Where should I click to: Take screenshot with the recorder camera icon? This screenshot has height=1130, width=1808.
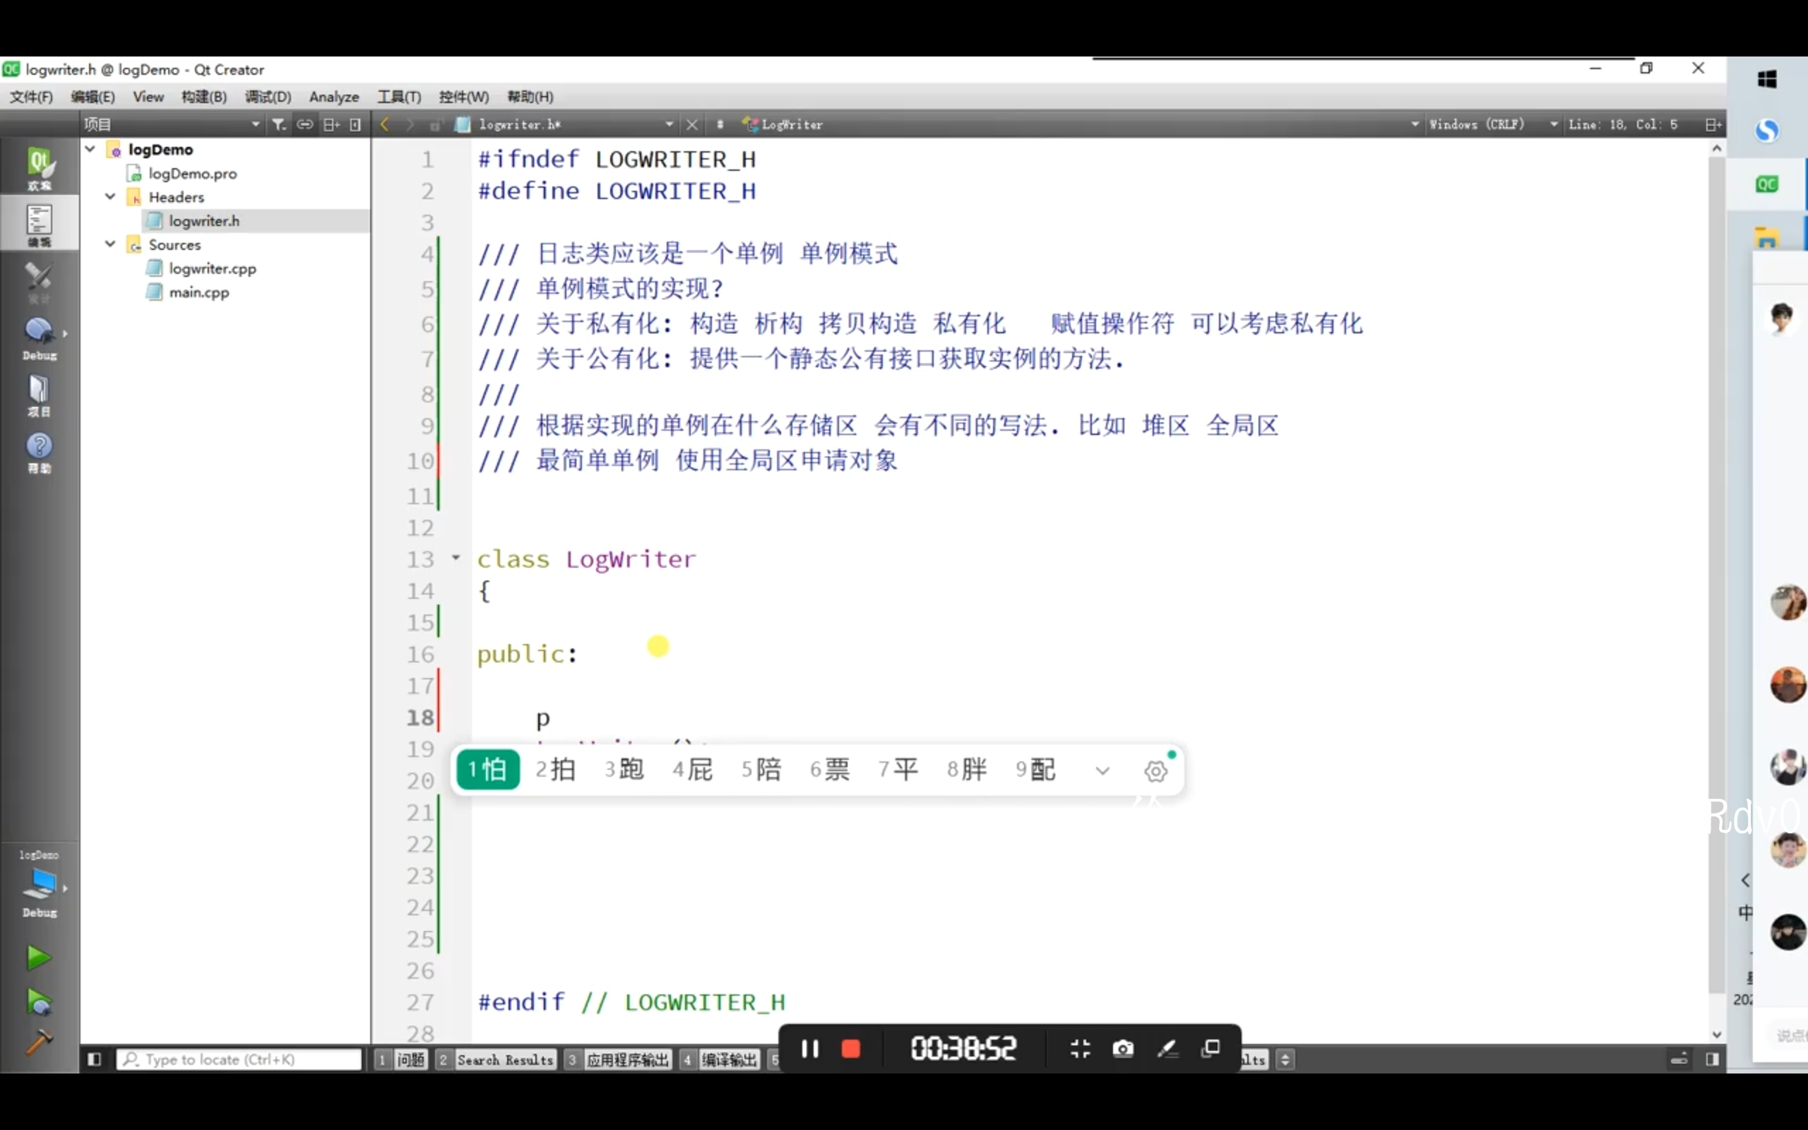[1122, 1049]
